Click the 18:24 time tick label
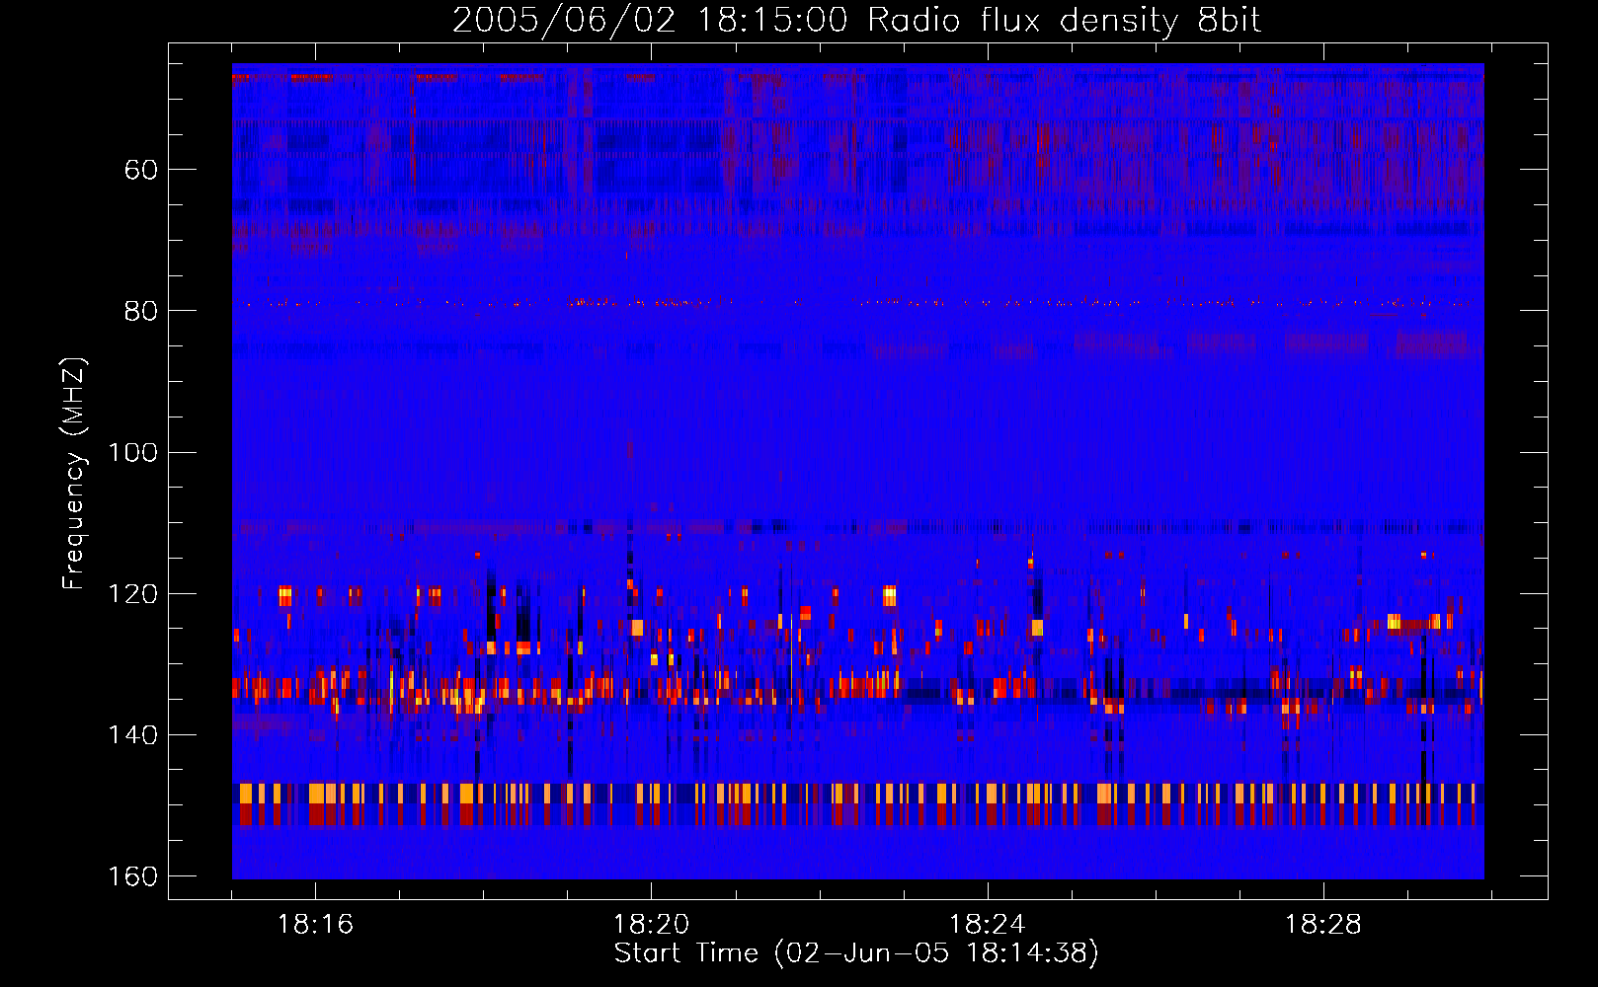This screenshot has height=987, width=1598. (987, 925)
